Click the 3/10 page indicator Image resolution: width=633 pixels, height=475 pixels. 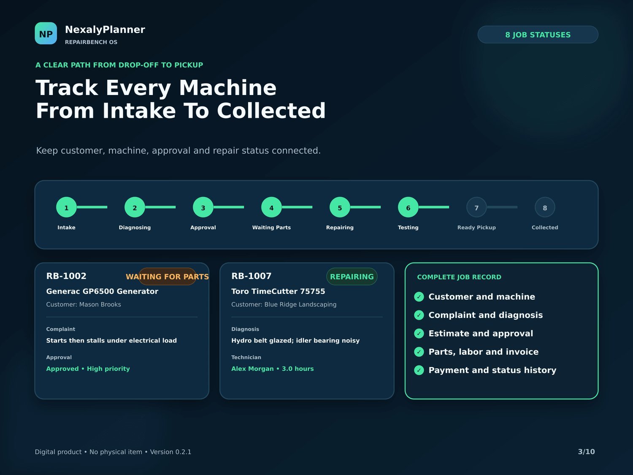[x=587, y=452]
